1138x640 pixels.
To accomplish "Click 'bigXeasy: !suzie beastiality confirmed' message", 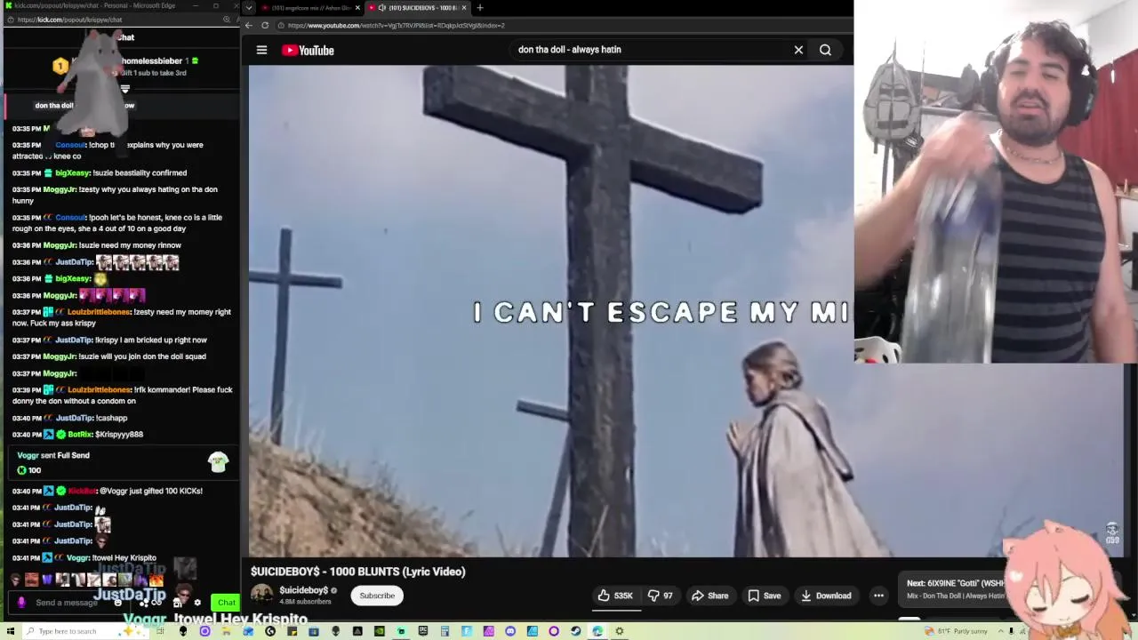I will coord(120,173).
